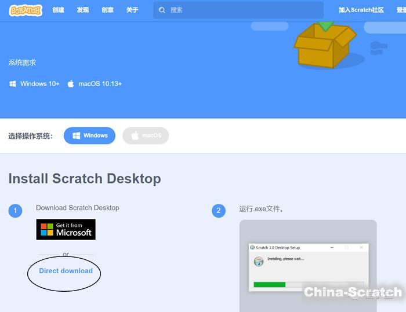Click the 加入Scratch社区 link
The height and width of the screenshot is (312, 406).
pos(361,10)
